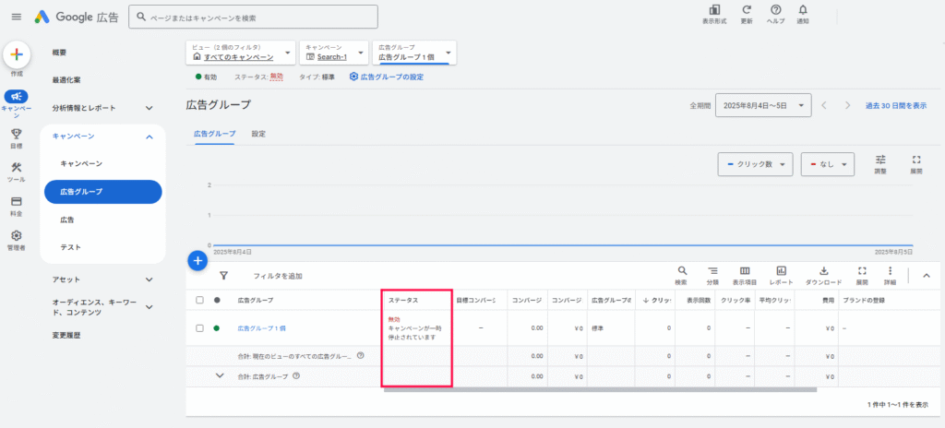The image size is (945, 428).
Task: Open 広告 in the sidebar
Action: point(66,220)
